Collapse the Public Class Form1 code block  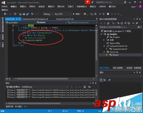coord(13,25)
